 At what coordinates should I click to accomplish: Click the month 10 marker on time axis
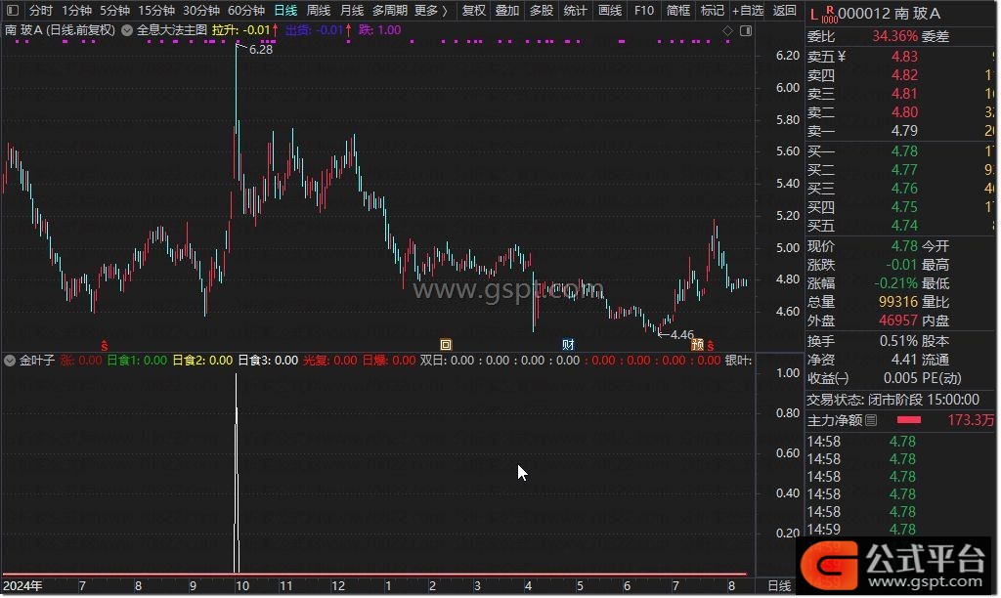(242, 586)
